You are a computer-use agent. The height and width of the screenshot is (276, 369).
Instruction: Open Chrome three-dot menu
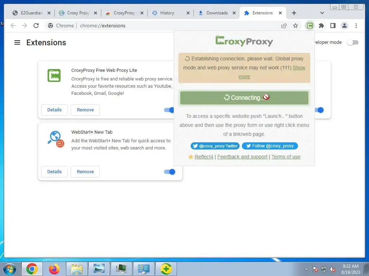(x=356, y=26)
